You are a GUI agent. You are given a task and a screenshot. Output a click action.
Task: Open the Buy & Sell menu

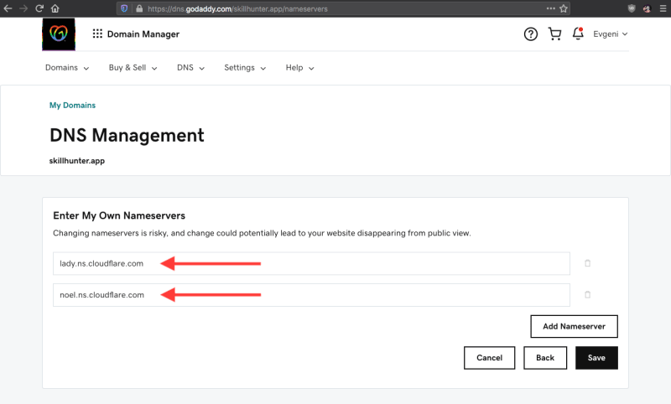(x=133, y=68)
